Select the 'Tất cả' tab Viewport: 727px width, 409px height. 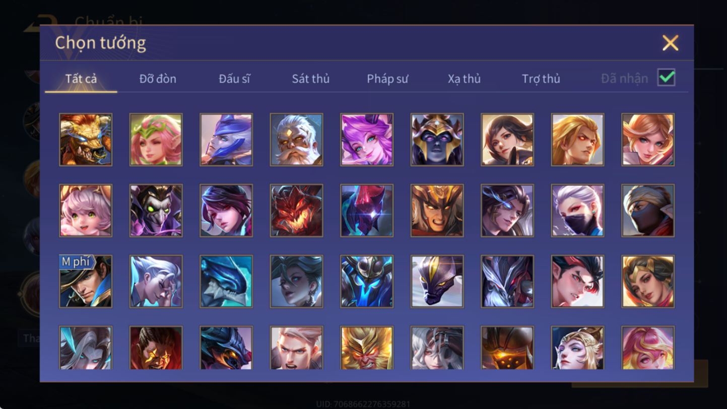(x=81, y=79)
